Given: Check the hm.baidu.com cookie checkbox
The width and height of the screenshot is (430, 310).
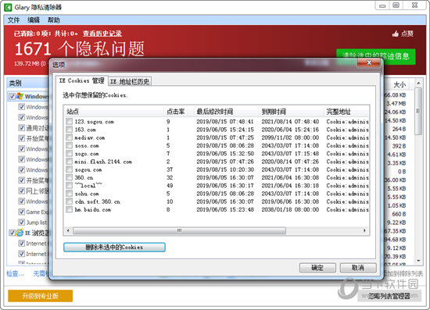Looking at the screenshot, I should 69,209.
